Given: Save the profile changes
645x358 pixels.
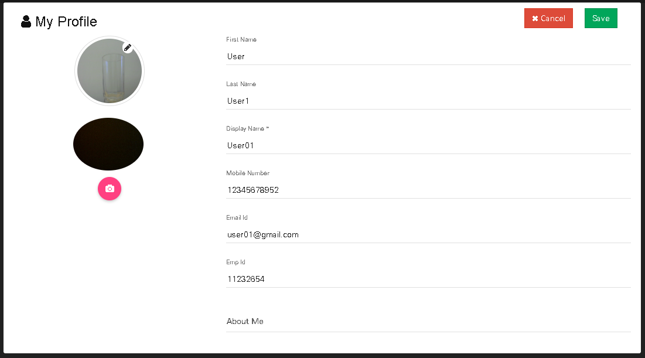Looking at the screenshot, I should [x=600, y=18].
